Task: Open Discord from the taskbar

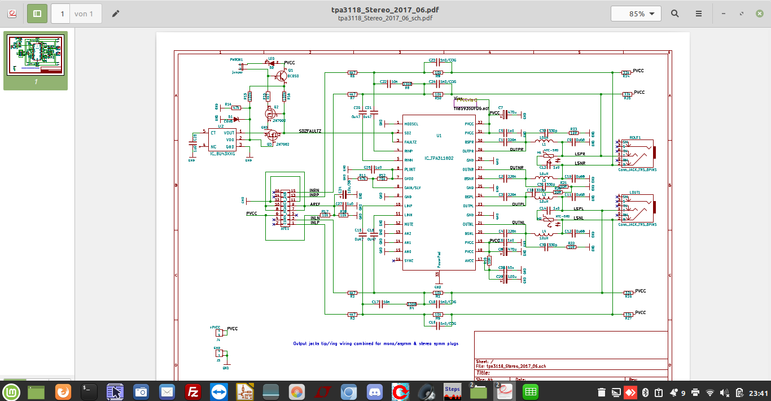Action: (x=375, y=391)
